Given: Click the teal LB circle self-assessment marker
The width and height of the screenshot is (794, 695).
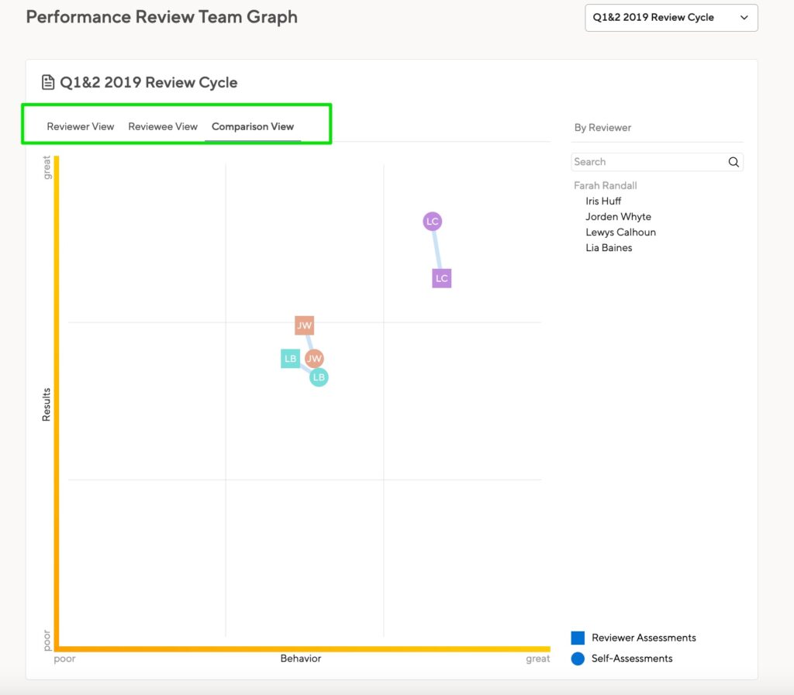Looking at the screenshot, I should 319,377.
